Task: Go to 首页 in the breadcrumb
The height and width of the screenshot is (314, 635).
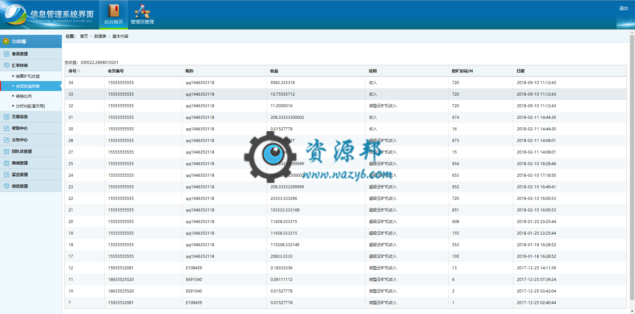Action: coord(84,36)
